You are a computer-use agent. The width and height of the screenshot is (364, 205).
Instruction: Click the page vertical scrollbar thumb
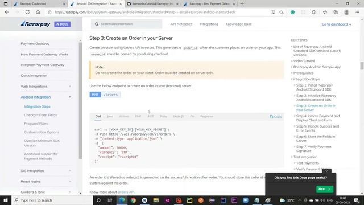pyautogui.click(x=362, y=66)
